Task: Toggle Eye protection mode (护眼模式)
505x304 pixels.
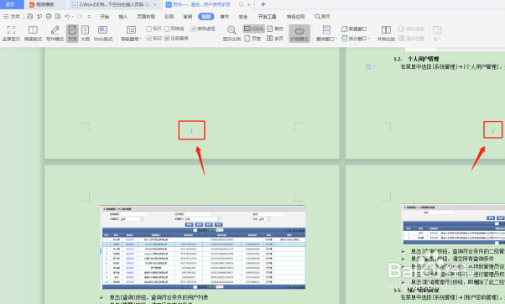Action: [299, 34]
